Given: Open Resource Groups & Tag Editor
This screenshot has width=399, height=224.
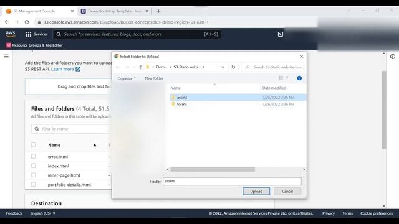Looking at the screenshot, I should point(35,45).
